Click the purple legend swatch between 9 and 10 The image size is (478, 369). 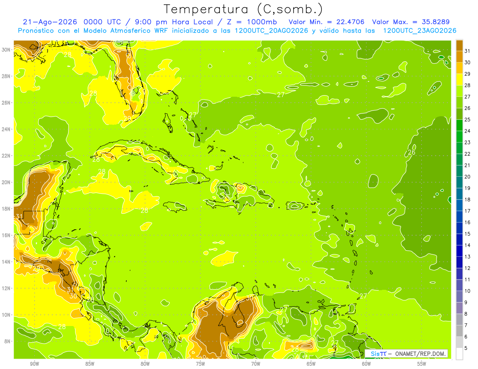click(459, 297)
